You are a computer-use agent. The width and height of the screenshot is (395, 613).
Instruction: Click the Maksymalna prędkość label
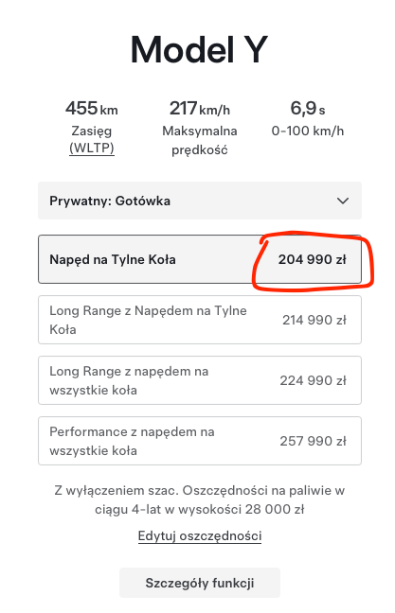coord(200,140)
